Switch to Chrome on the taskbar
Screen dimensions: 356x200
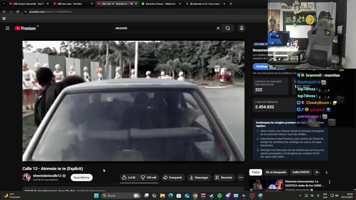[195, 196]
